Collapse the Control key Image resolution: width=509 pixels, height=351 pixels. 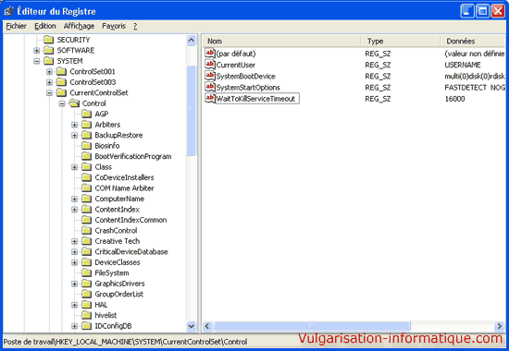[x=62, y=103]
